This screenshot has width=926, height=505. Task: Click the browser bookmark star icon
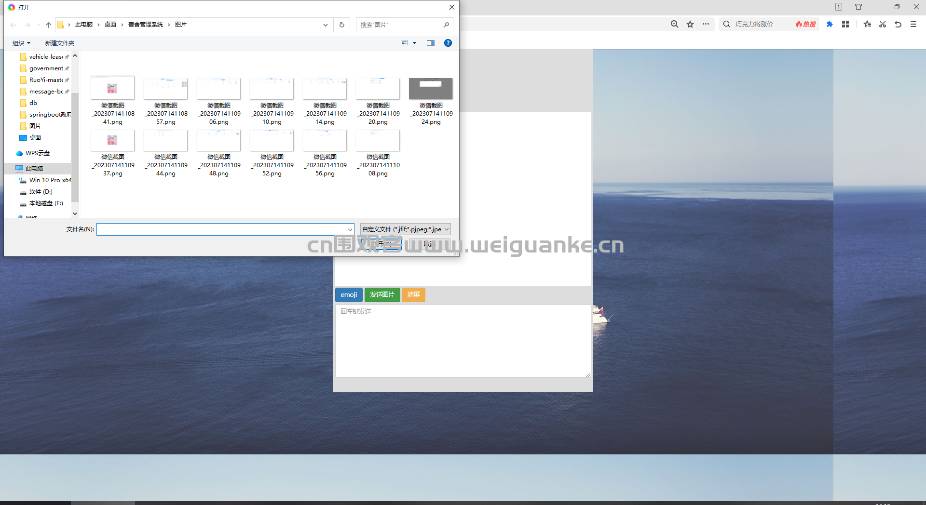point(690,24)
